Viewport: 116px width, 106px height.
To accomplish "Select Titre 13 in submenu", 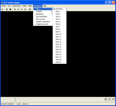I will (x=59, y=42).
